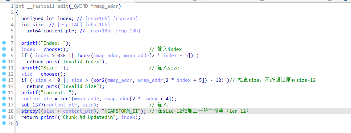Toggle breakpoint dot on line 14
The width and height of the screenshot is (351, 133).
click(x=4, y=86)
